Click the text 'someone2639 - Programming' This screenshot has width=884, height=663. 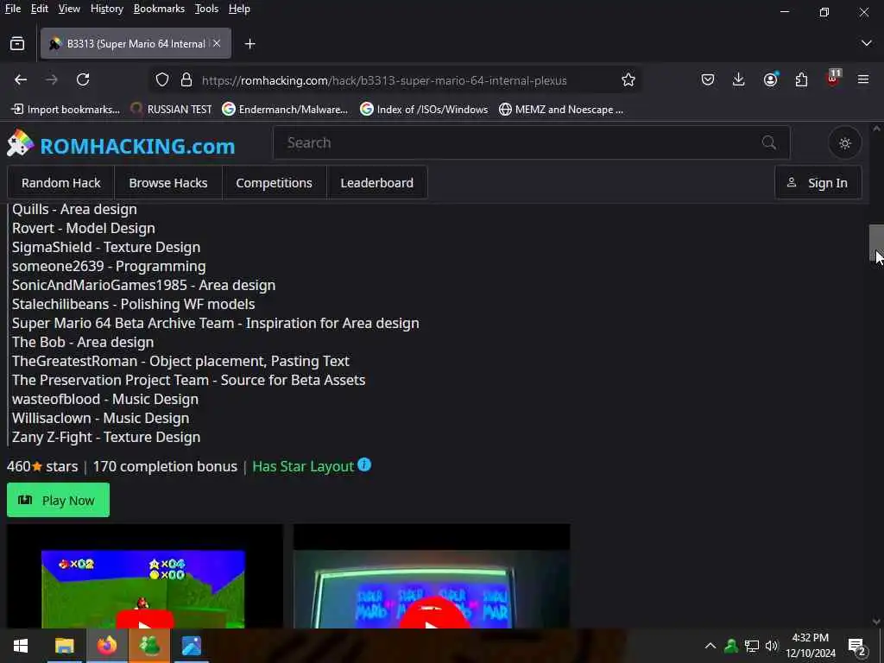pyautogui.click(x=109, y=266)
